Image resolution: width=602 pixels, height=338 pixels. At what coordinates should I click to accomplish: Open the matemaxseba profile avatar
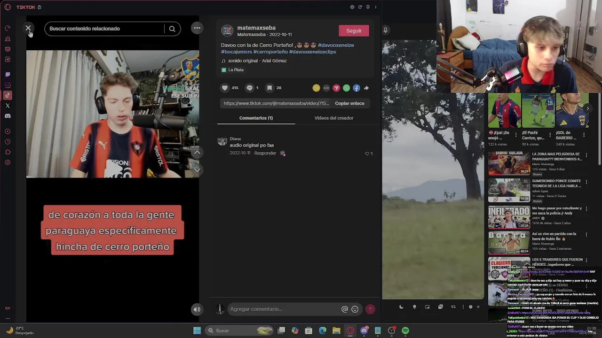227,31
